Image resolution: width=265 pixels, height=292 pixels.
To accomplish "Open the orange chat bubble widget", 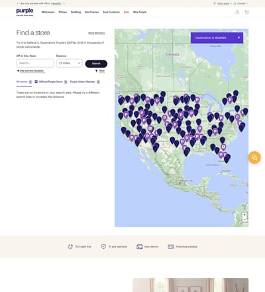I will [x=254, y=157].
